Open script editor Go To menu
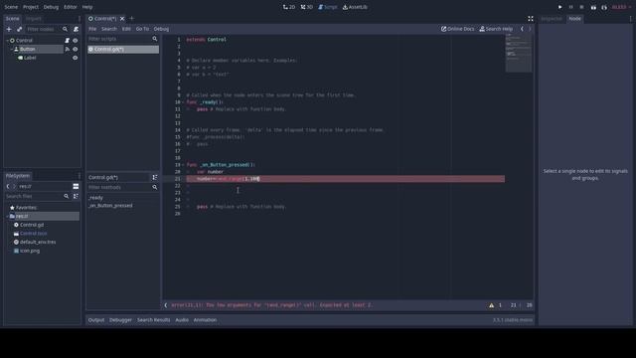Screen dimensions: 636x358 142,29
